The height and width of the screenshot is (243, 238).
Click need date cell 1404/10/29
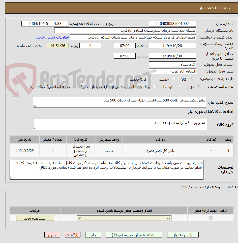[x=25, y=151]
